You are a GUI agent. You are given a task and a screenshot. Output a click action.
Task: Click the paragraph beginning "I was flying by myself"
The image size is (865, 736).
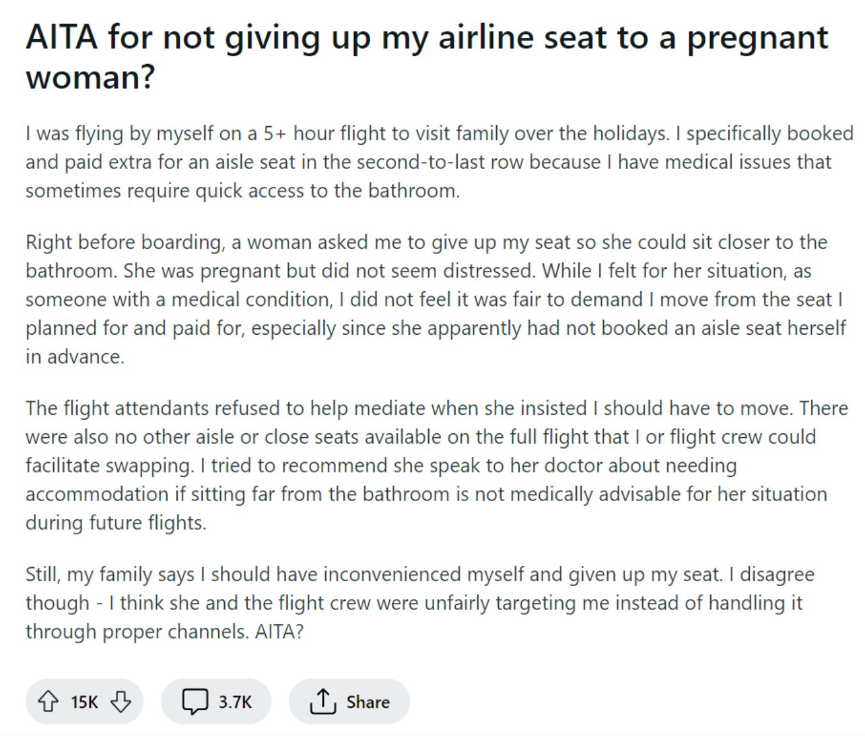[x=439, y=162]
